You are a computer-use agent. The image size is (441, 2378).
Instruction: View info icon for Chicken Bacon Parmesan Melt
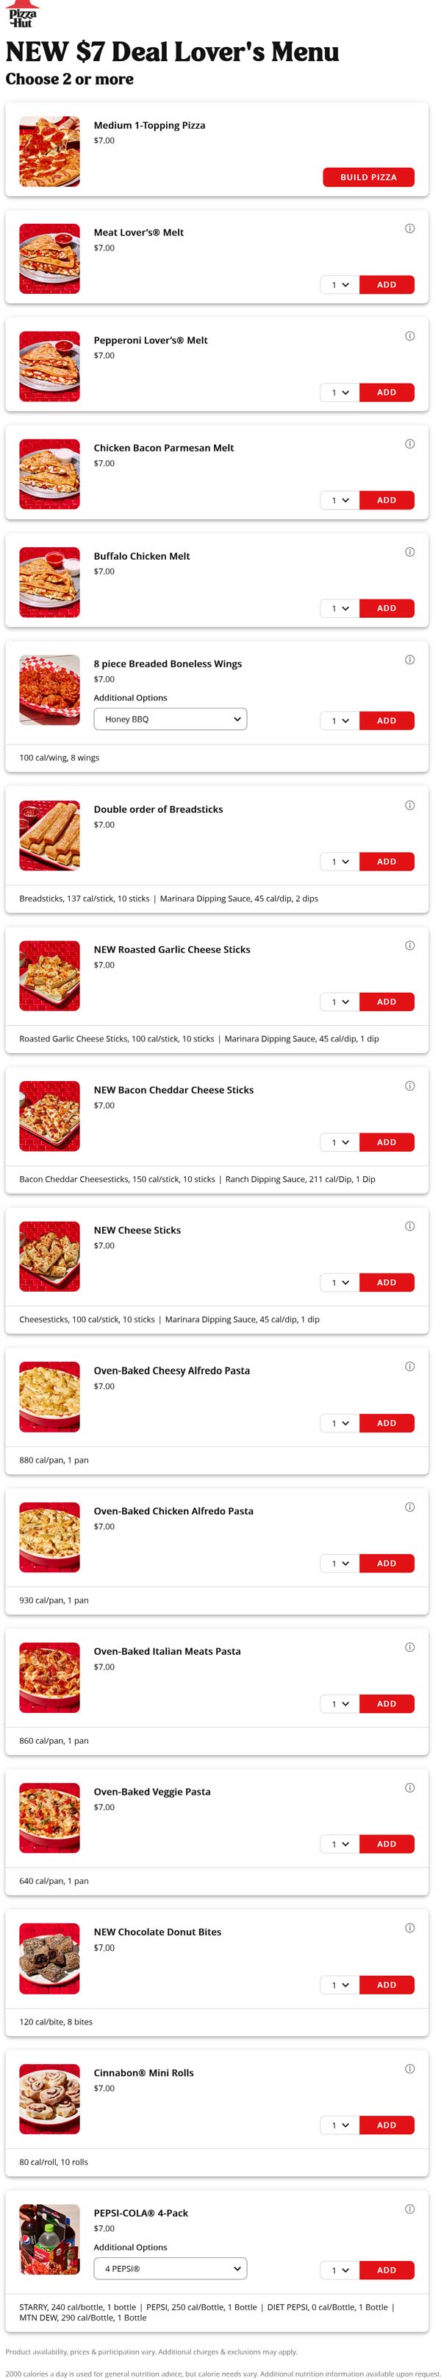409,444
